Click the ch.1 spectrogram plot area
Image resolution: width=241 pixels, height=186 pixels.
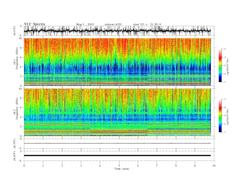coord(117,62)
